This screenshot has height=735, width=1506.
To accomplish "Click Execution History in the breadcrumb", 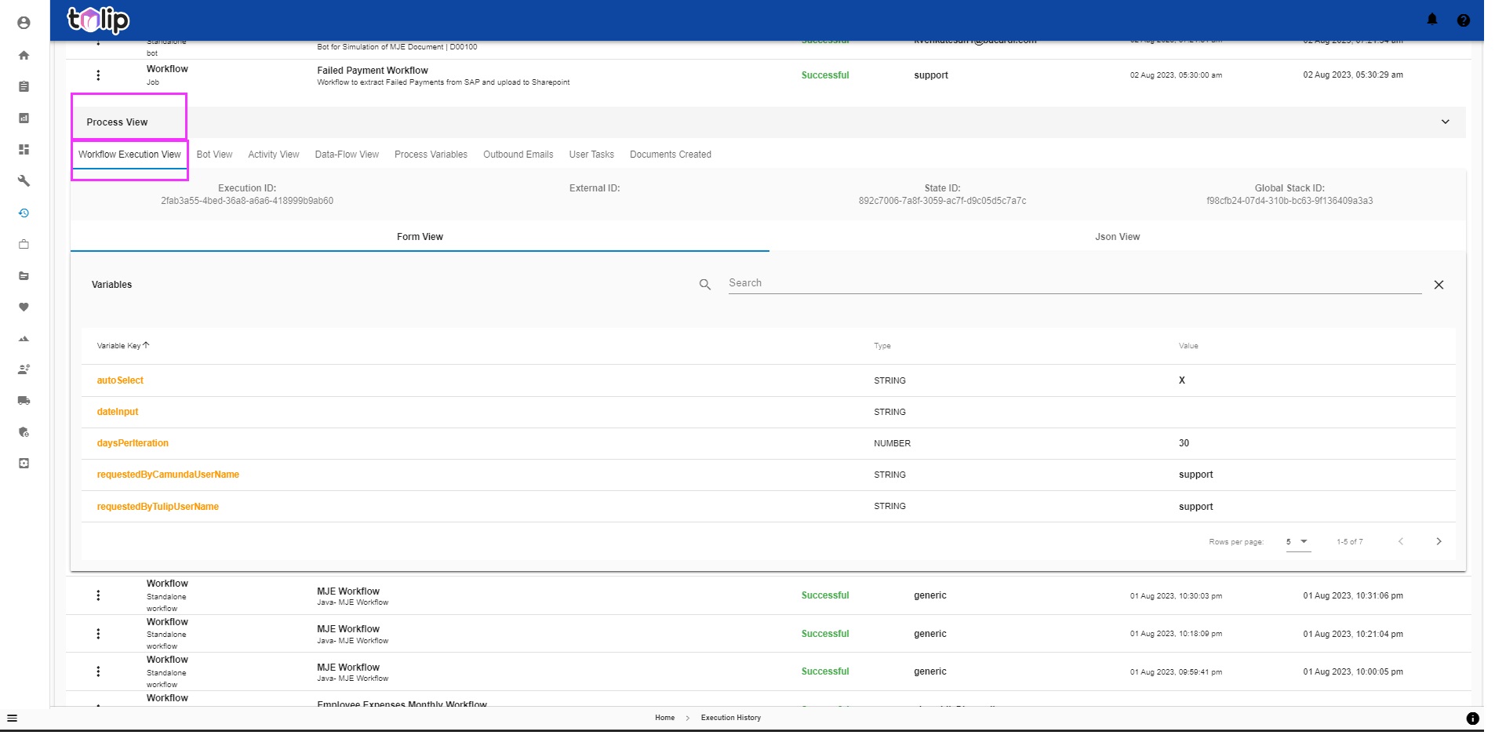I will point(730,718).
